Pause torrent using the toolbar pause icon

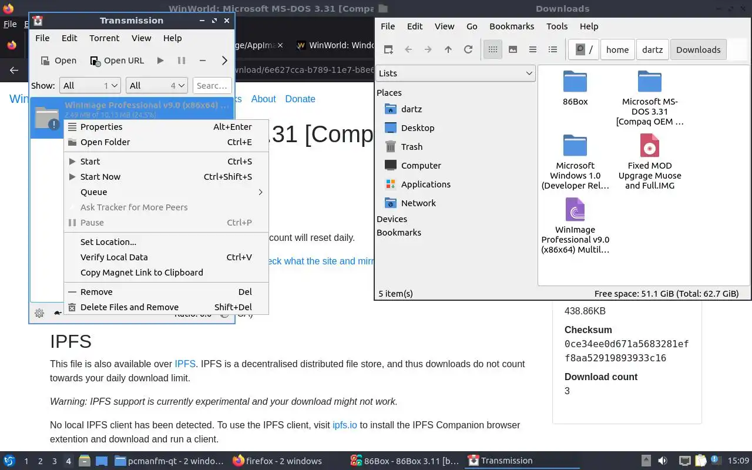click(182, 61)
